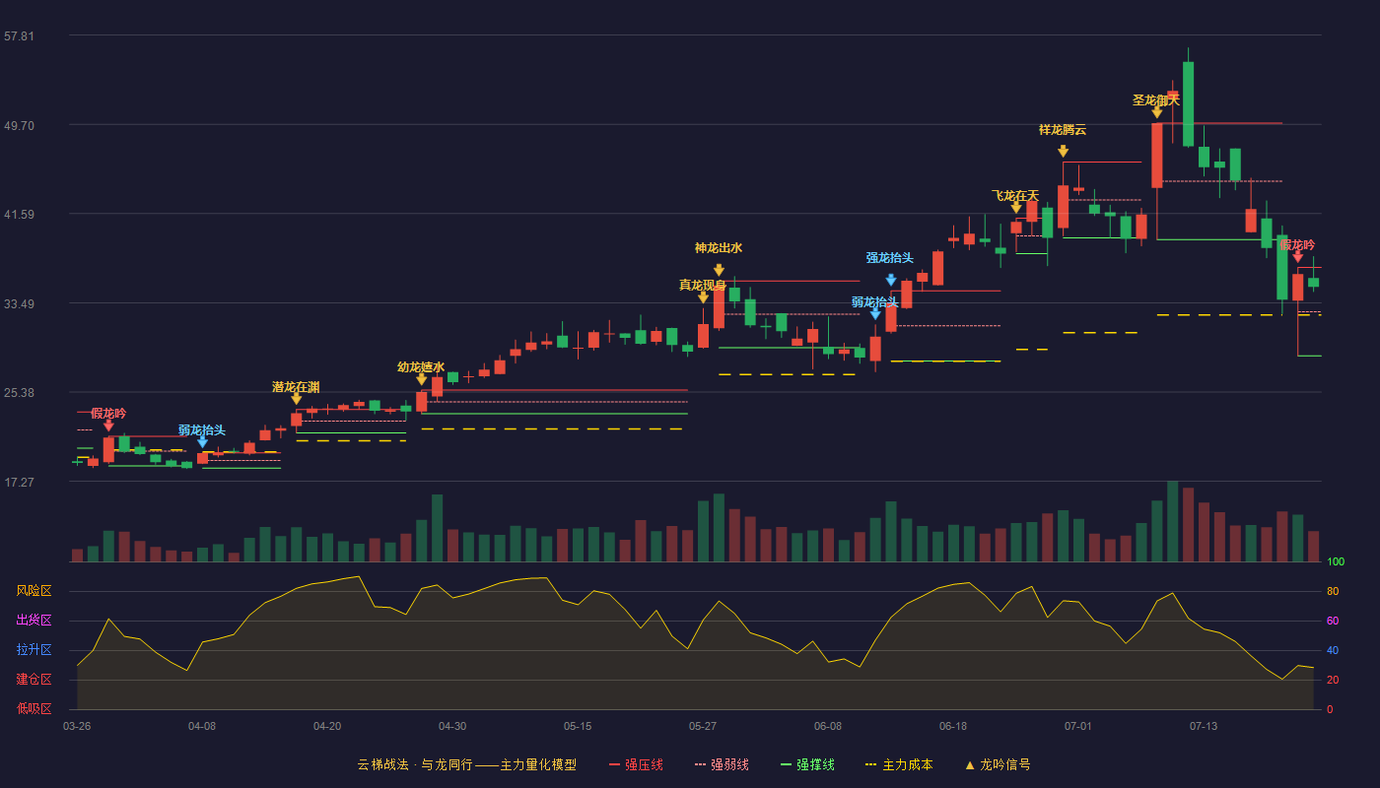The height and width of the screenshot is (788, 1380).
Task: Click 弱龙抬头 blue arrow near 06-08
Action: coord(875,314)
